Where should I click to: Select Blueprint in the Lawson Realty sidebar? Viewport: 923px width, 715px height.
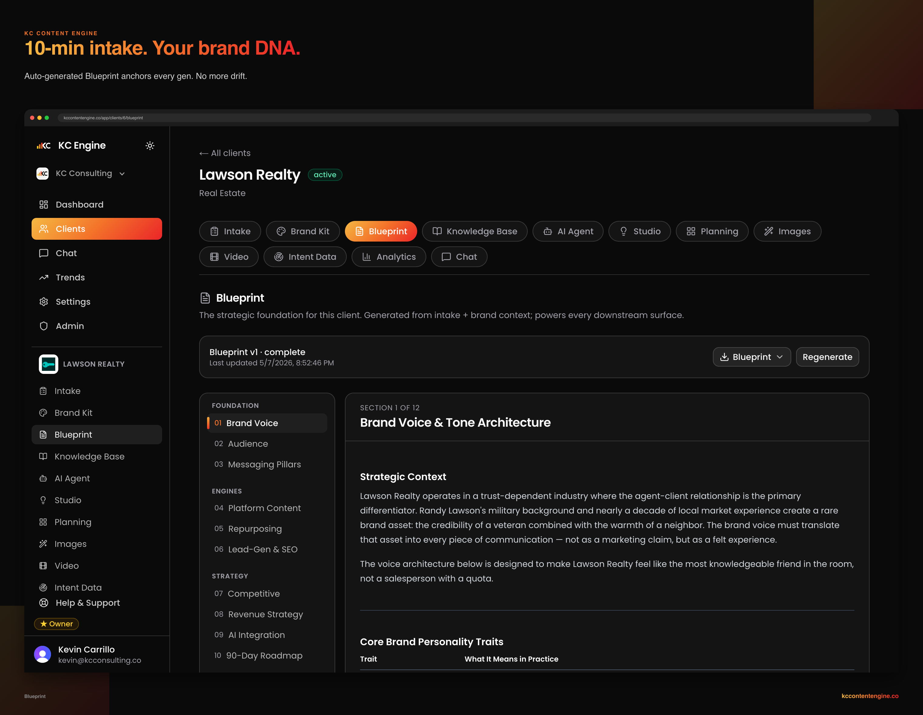pos(97,435)
